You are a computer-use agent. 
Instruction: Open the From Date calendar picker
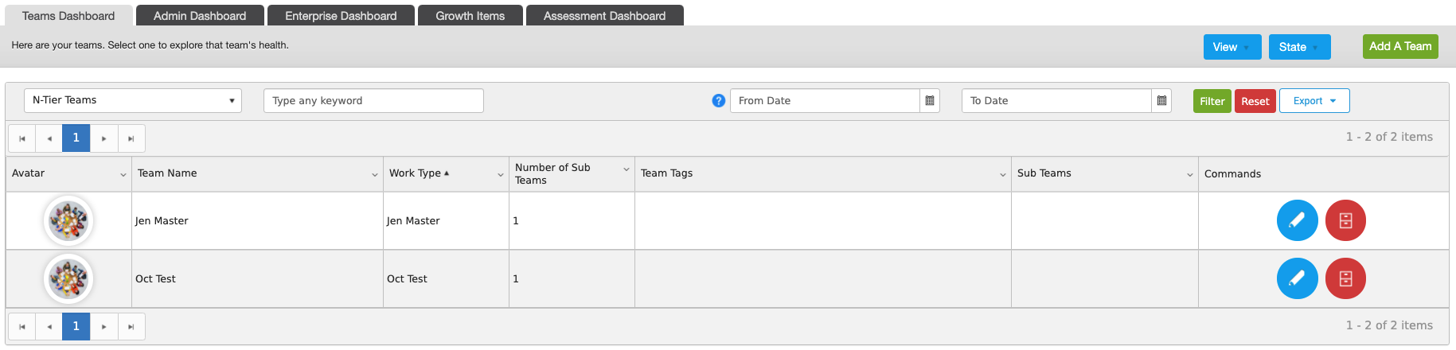929,101
